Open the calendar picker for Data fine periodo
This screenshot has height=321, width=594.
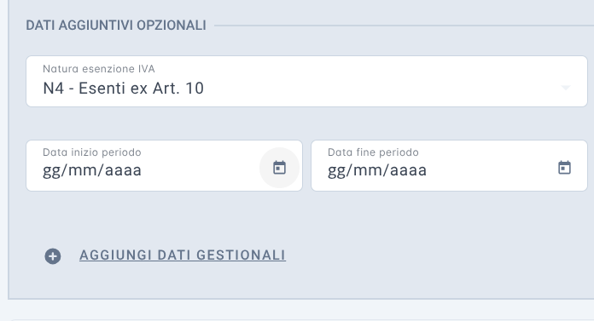tap(564, 168)
